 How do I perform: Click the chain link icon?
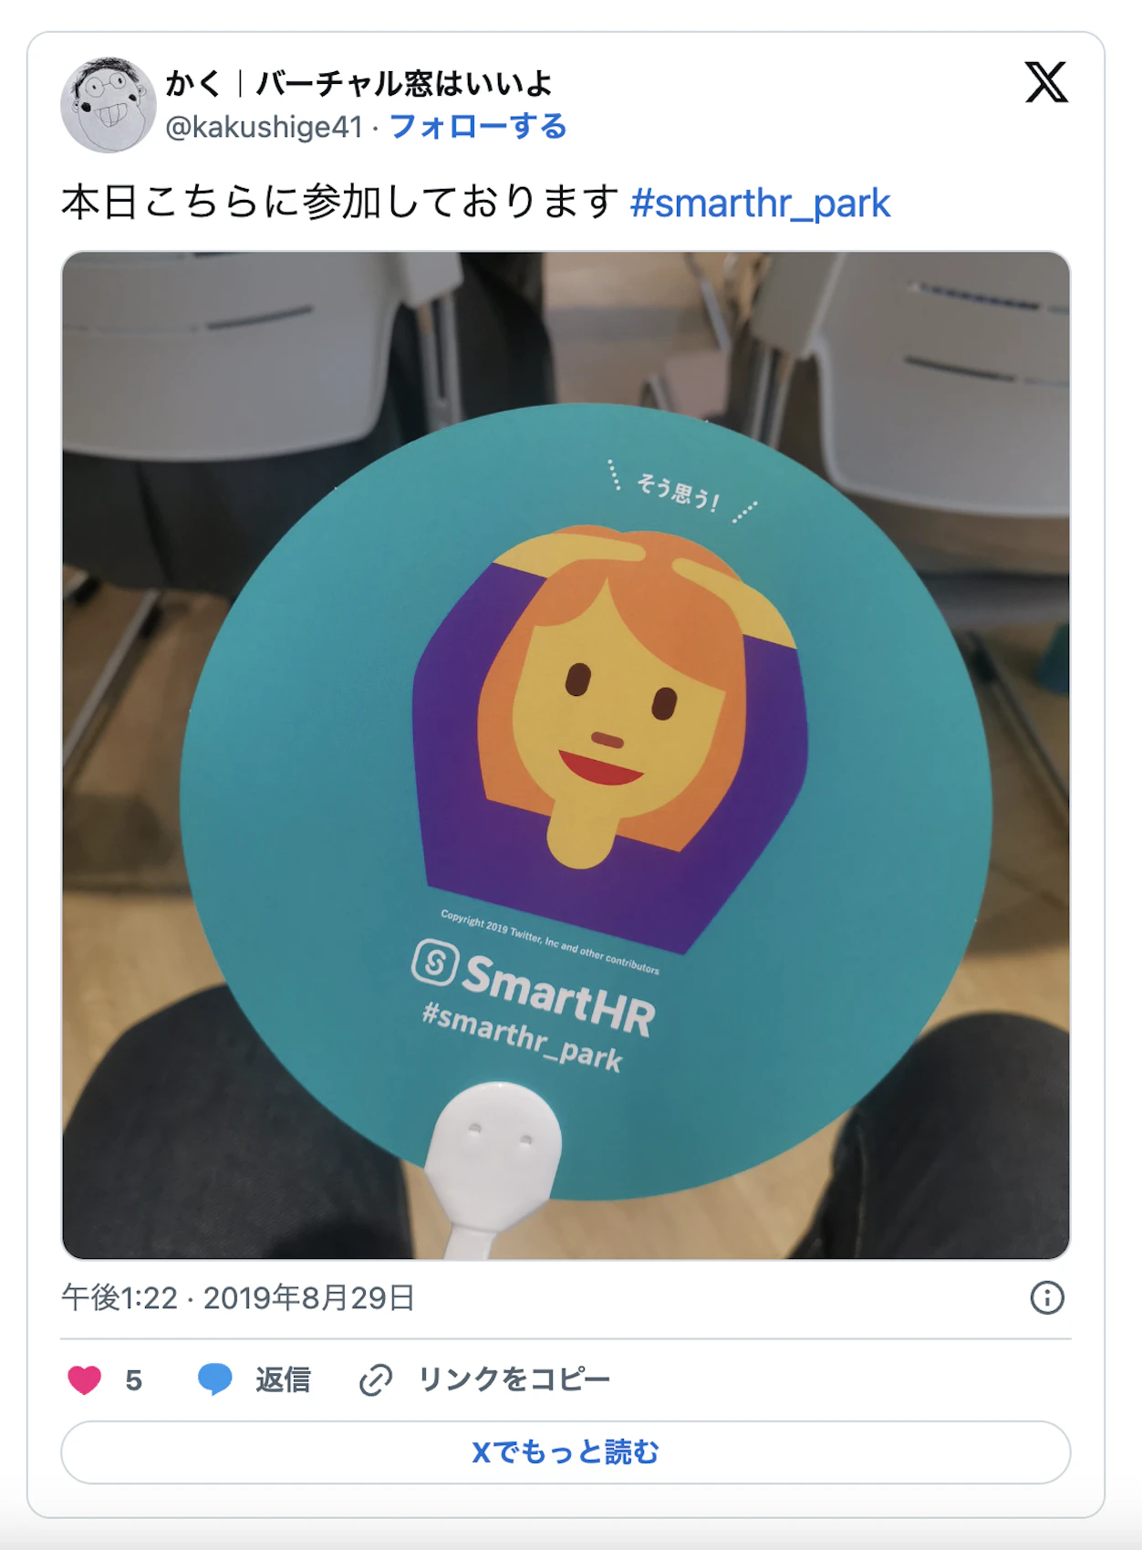(x=376, y=1379)
